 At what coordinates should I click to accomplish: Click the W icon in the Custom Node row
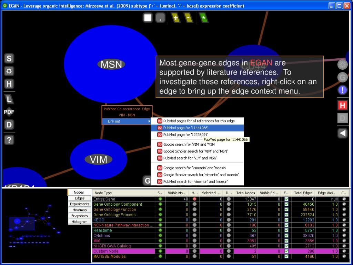(344, 251)
